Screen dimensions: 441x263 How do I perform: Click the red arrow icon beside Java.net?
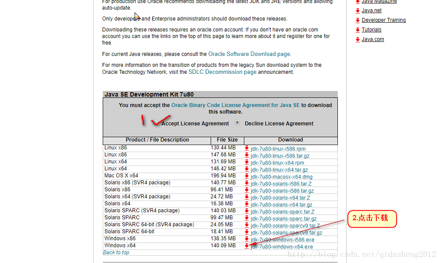pos(358,10)
